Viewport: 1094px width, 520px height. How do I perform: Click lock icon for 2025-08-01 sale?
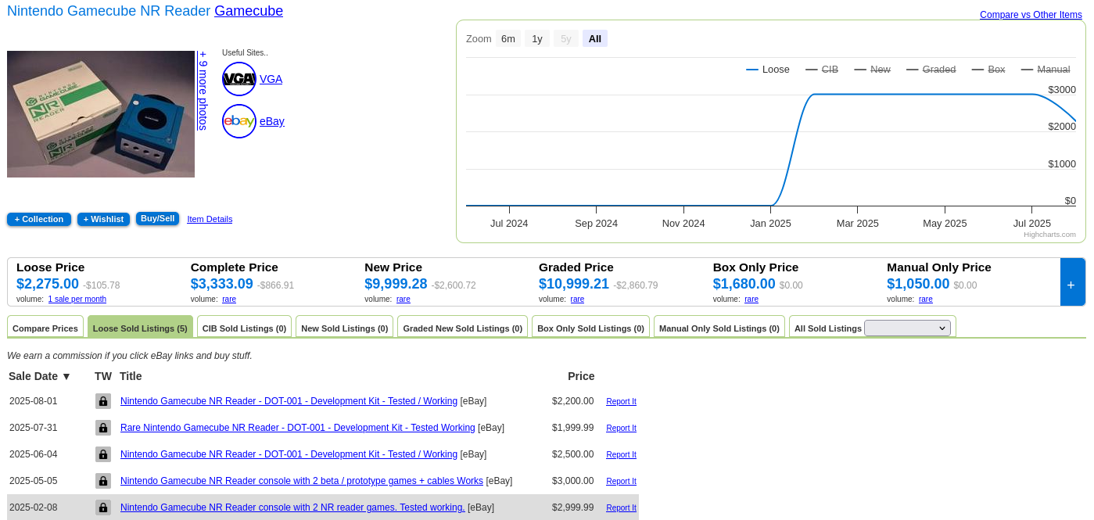(103, 401)
